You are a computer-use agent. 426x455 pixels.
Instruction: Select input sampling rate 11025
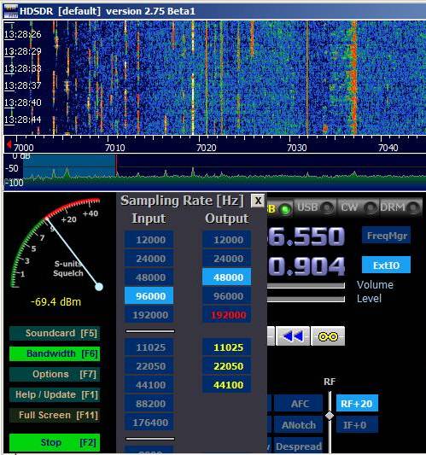click(x=149, y=347)
